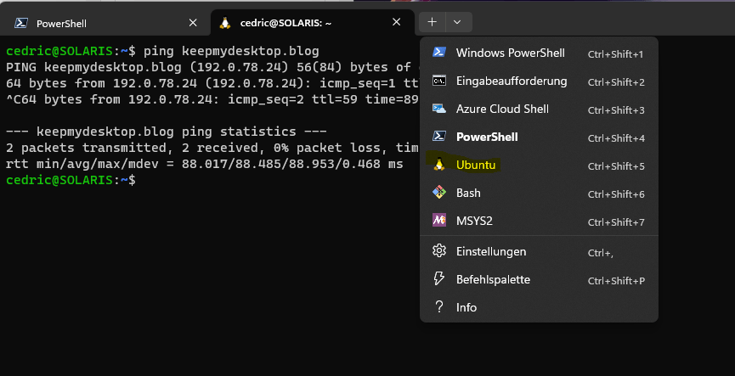Open a new tab with the plus button
735x376 pixels.
click(x=433, y=22)
